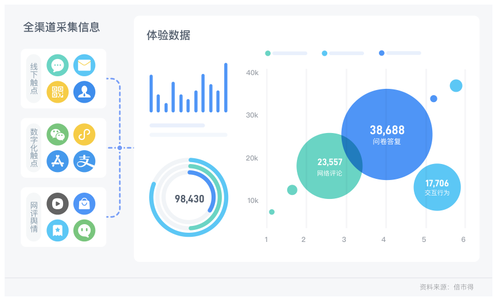Click the tallest bar in bar chart

click(226, 88)
